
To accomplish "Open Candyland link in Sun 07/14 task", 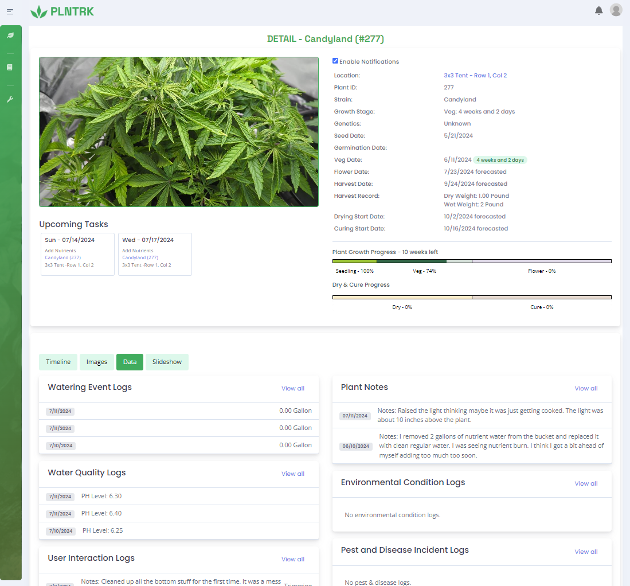I will pos(62,258).
